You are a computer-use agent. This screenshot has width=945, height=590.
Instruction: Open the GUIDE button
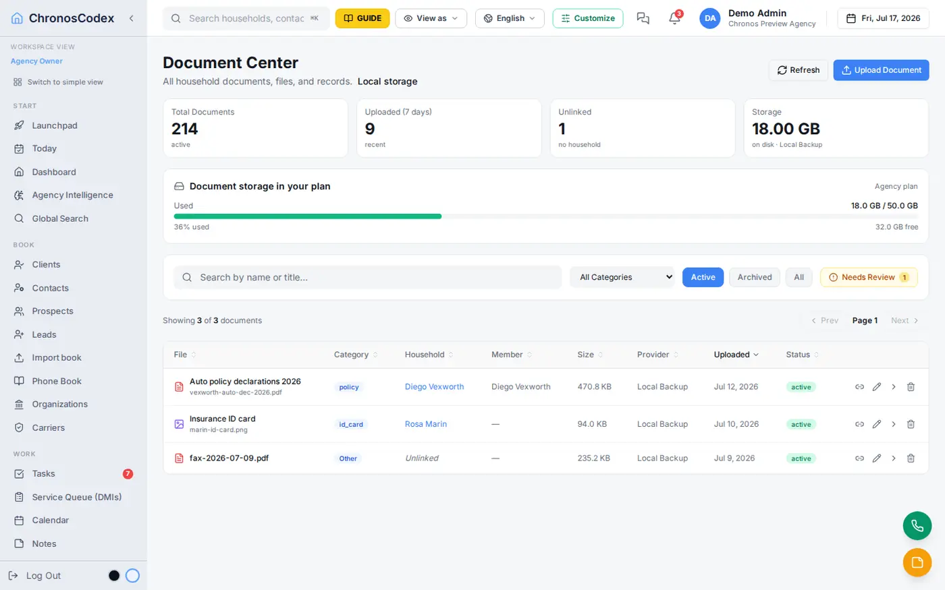point(362,18)
